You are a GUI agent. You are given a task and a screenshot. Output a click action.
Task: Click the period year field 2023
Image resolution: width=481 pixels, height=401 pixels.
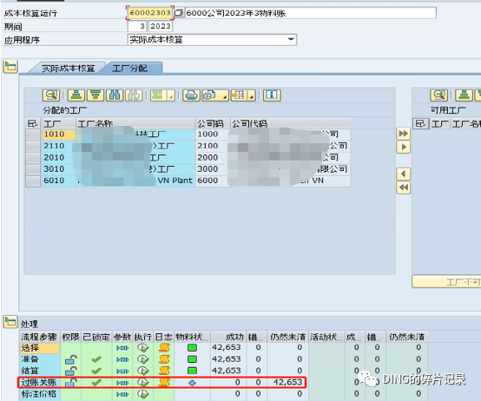pos(161,26)
